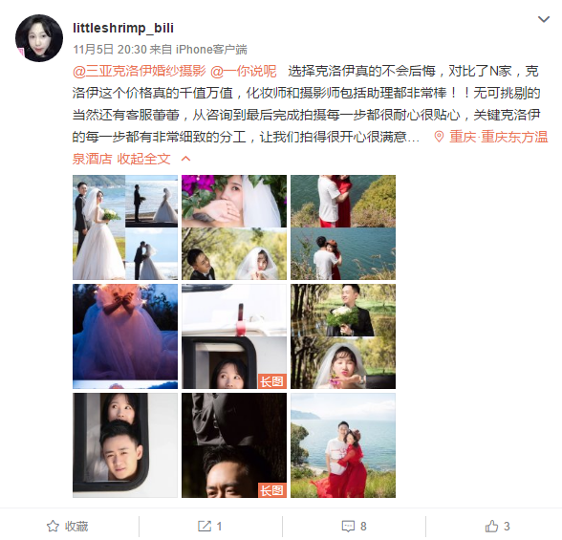Click the star favorite (收藏) icon
Screen dimensions: 562x540
(53, 526)
